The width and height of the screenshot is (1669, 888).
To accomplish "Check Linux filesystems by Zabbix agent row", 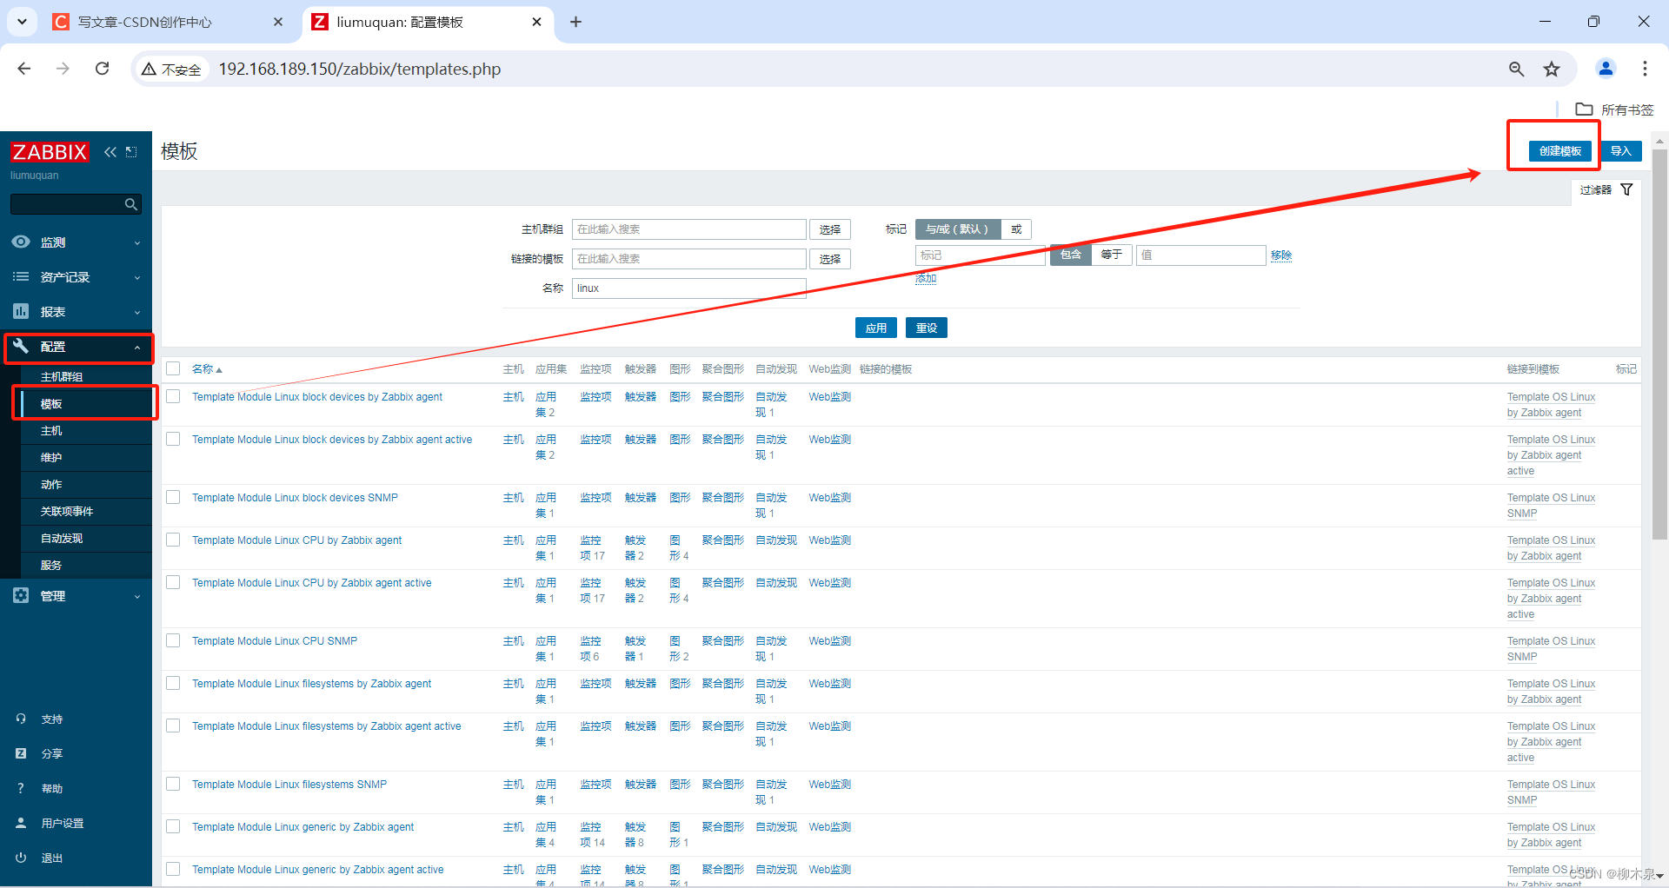I will click(173, 683).
